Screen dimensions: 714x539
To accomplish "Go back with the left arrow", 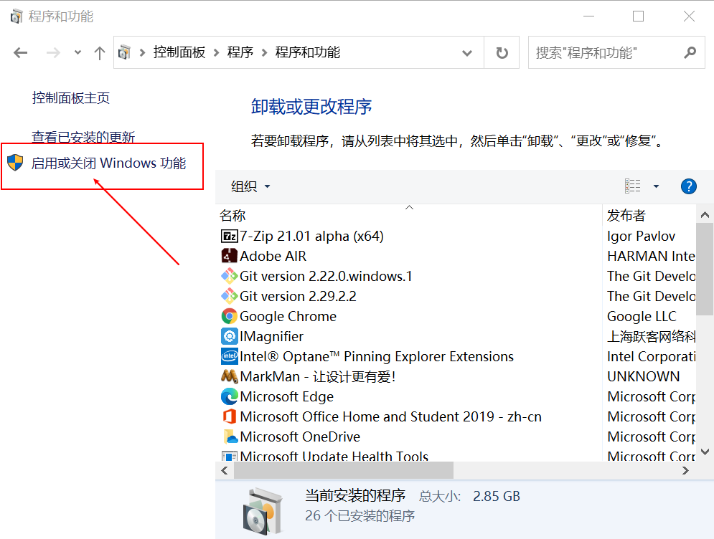I will tap(21, 53).
